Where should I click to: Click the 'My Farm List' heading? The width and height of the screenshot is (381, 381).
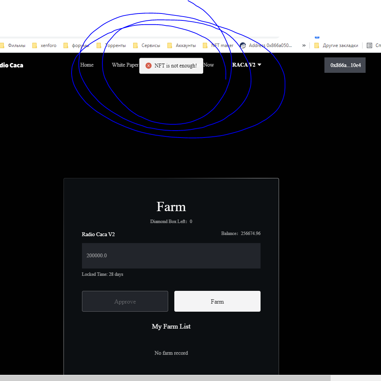click(171, 327)
